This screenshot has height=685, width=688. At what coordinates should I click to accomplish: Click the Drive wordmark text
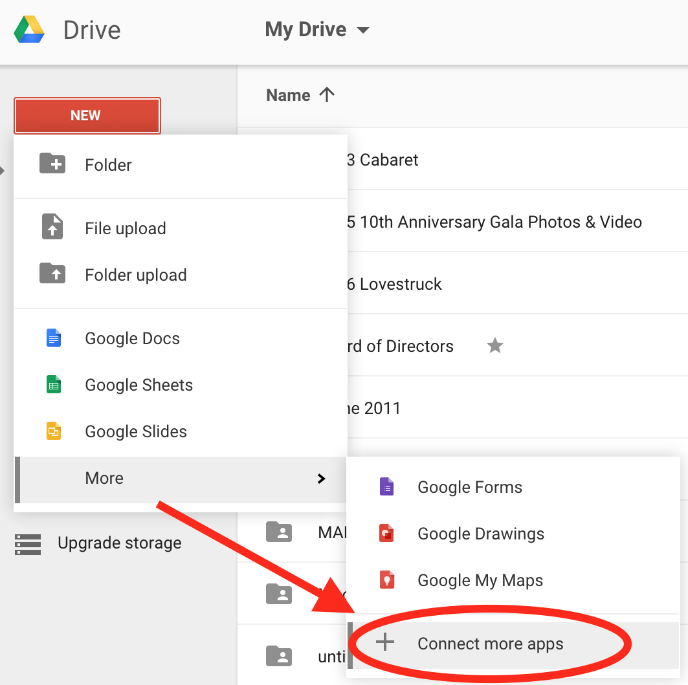[92, 30]
